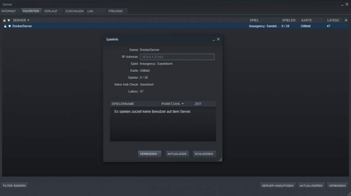
Task: Click the 47 latency cell in server row
Action: tap(329, 26)
